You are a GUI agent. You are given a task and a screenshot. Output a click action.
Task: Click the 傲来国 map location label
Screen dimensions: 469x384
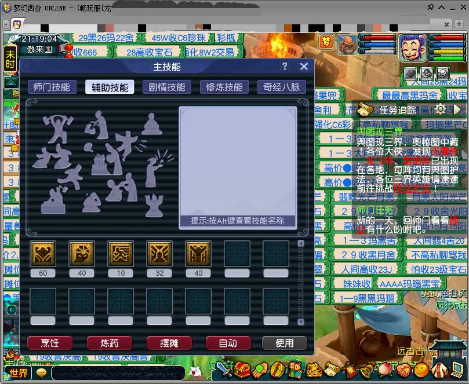[39, 49]
